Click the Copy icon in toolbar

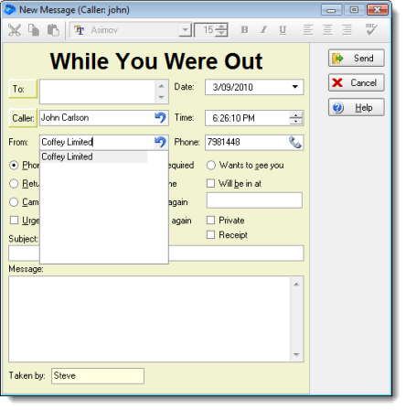point(34,30)
